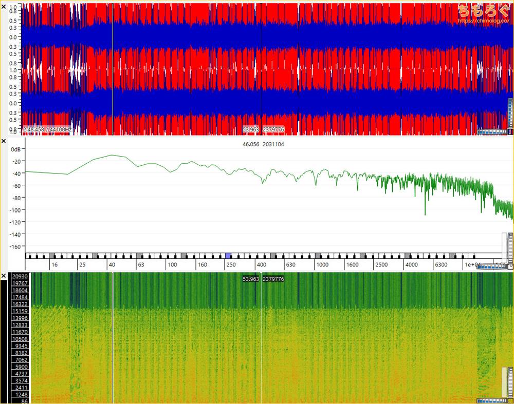514x404 pixels.
Task: Click vertical pan slider in spectrum pane
Action: tap(505, 246)
